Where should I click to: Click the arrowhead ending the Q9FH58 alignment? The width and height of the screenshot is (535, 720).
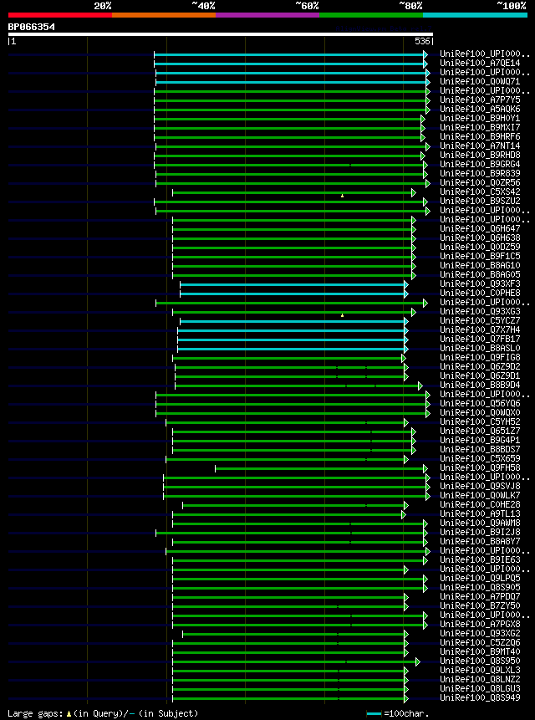pyautogui.click(x=425, y=468)
